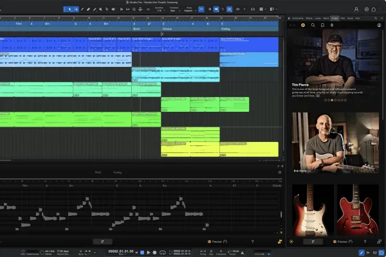Switch to the Effects browser tab
The image size is (386, 257).
click(309, 18)
